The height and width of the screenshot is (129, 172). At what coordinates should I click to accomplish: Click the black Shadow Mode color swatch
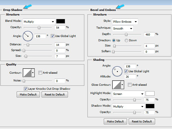pos(150,106)
